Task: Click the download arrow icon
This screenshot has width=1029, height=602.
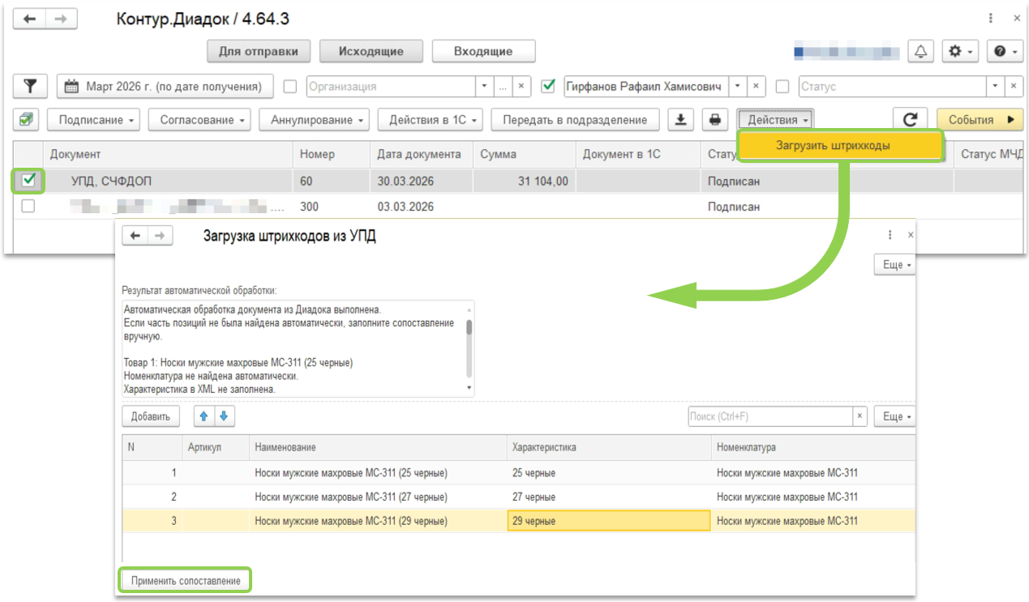Action: (x=681, y=120)
